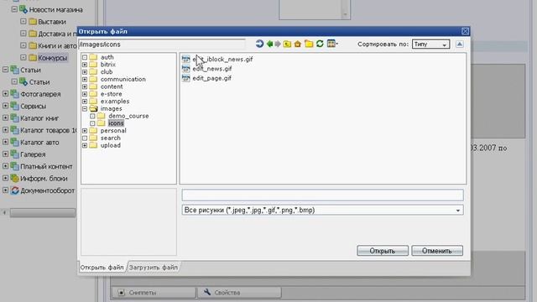Click the Сервисы block type icon
Screen dimensions: 537x302
click(x=14, y=106)
